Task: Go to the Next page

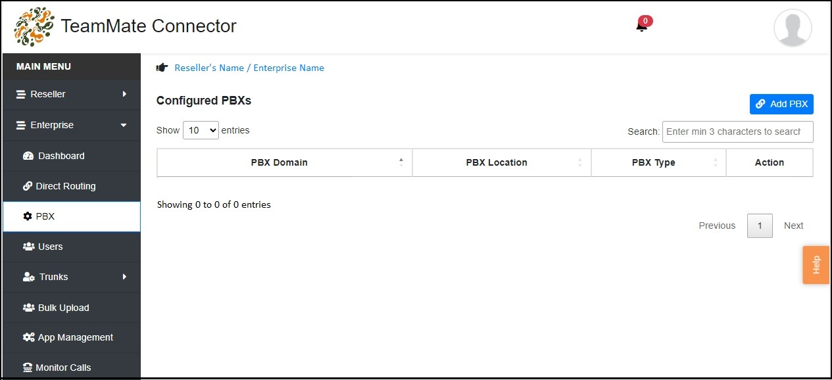Action: (x=793, y=226)
